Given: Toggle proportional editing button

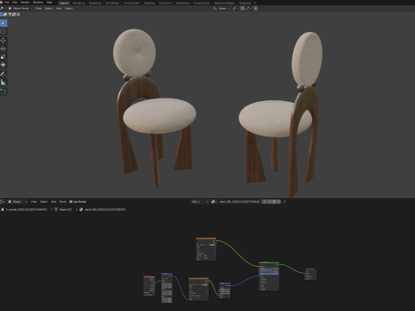Looking at the screenshot, I should pyautogui.click(x=256, y=9).
